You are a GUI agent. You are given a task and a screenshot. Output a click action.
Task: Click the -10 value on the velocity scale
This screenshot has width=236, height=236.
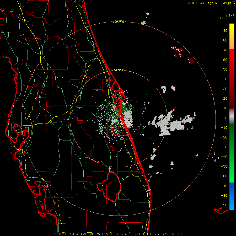point(224,128)
